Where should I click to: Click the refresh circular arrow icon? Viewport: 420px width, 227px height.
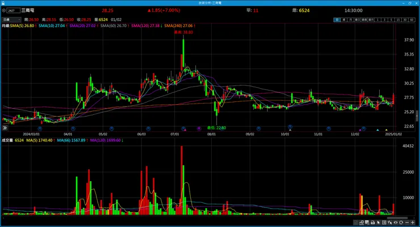401,222
